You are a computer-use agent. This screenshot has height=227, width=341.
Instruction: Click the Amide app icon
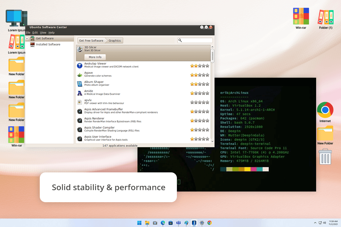pos(80,93)
